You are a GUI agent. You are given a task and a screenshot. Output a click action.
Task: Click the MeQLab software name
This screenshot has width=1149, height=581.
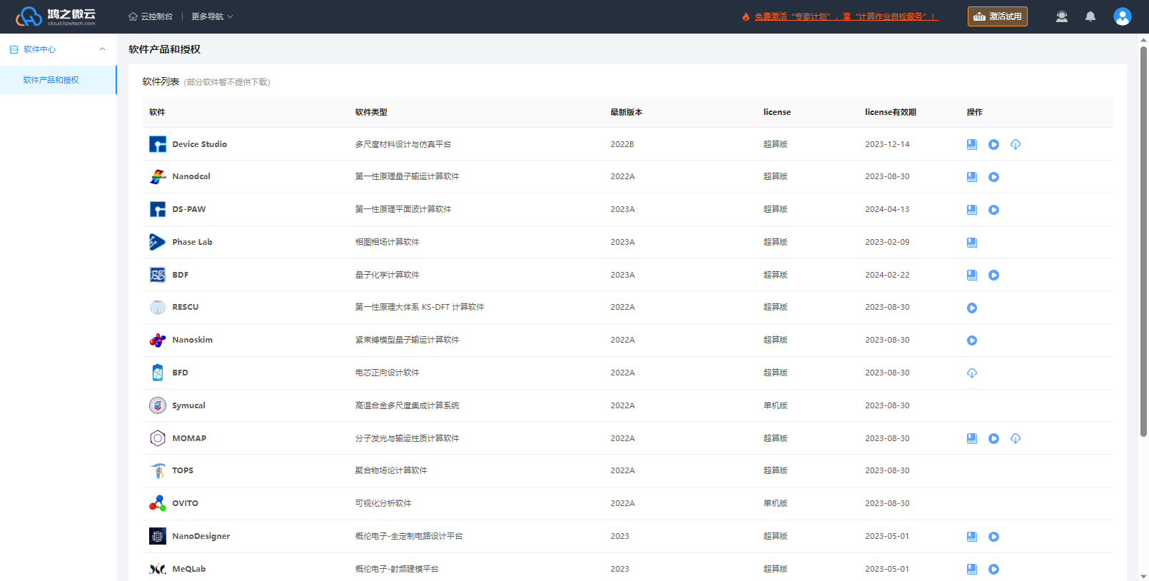click(189, 569)
